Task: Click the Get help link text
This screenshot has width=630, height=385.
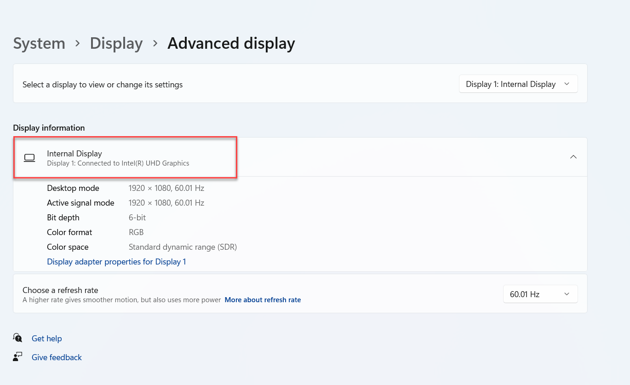Action: (x=46, y=339)
